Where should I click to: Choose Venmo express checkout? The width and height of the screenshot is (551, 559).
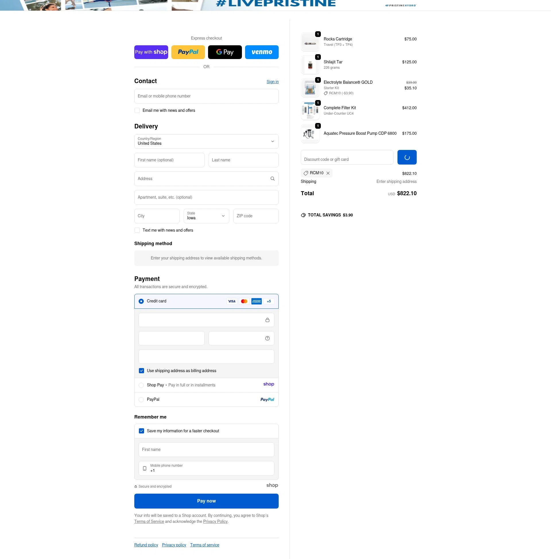tap(262, 52)
